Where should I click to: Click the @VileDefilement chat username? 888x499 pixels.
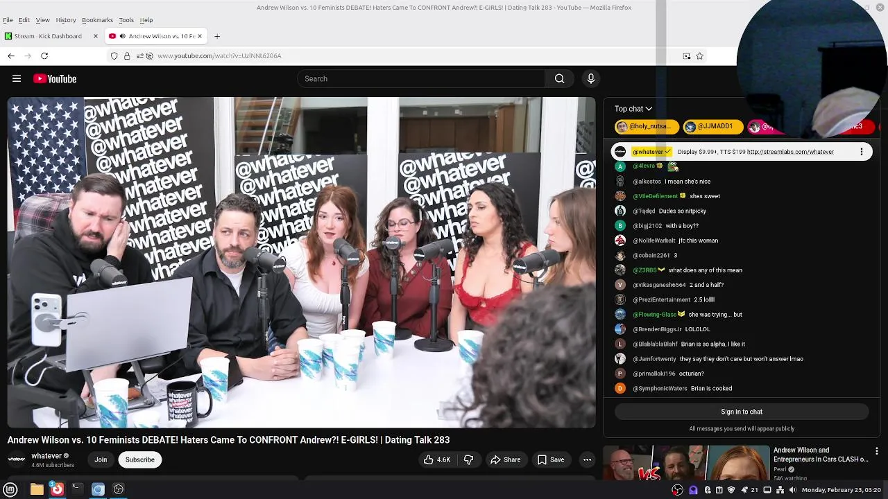pyautogui.click(x=655, y=196)
